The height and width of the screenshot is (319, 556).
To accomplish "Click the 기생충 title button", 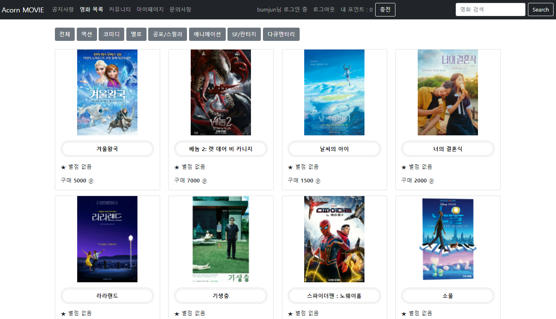I will [221, 295].
